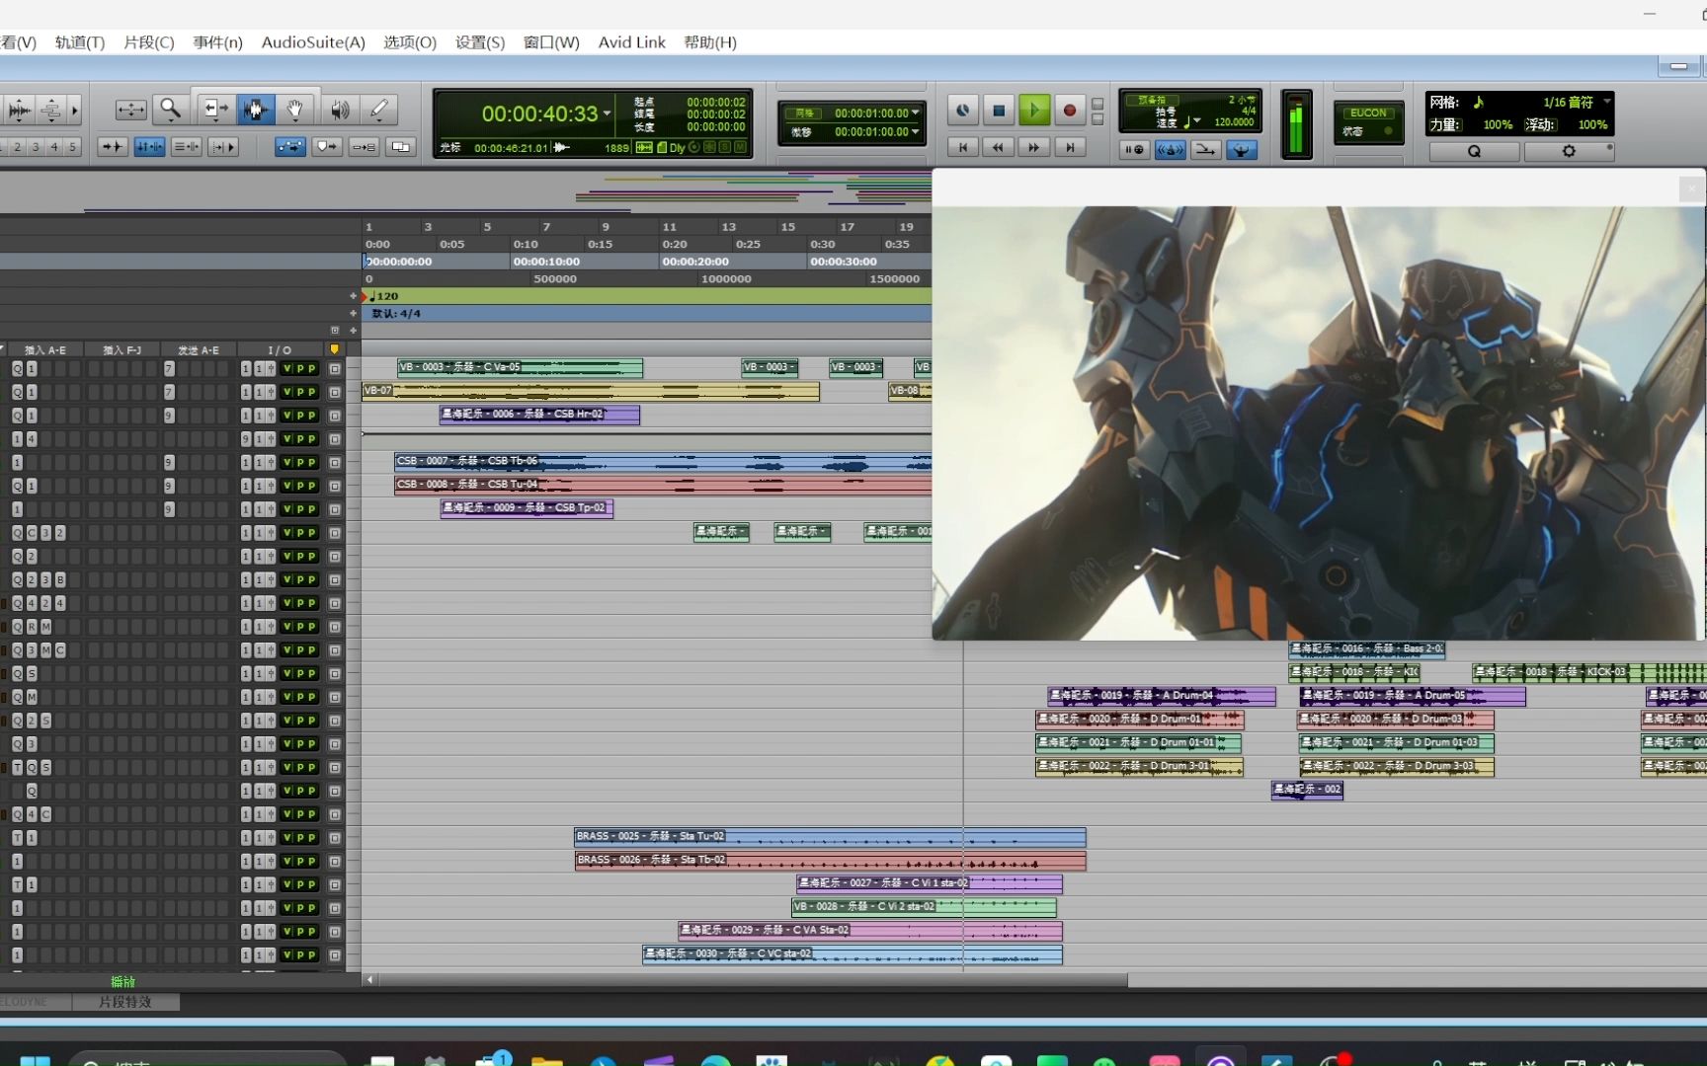
Task: Click the EUCON button
Action: point(1368,113)
